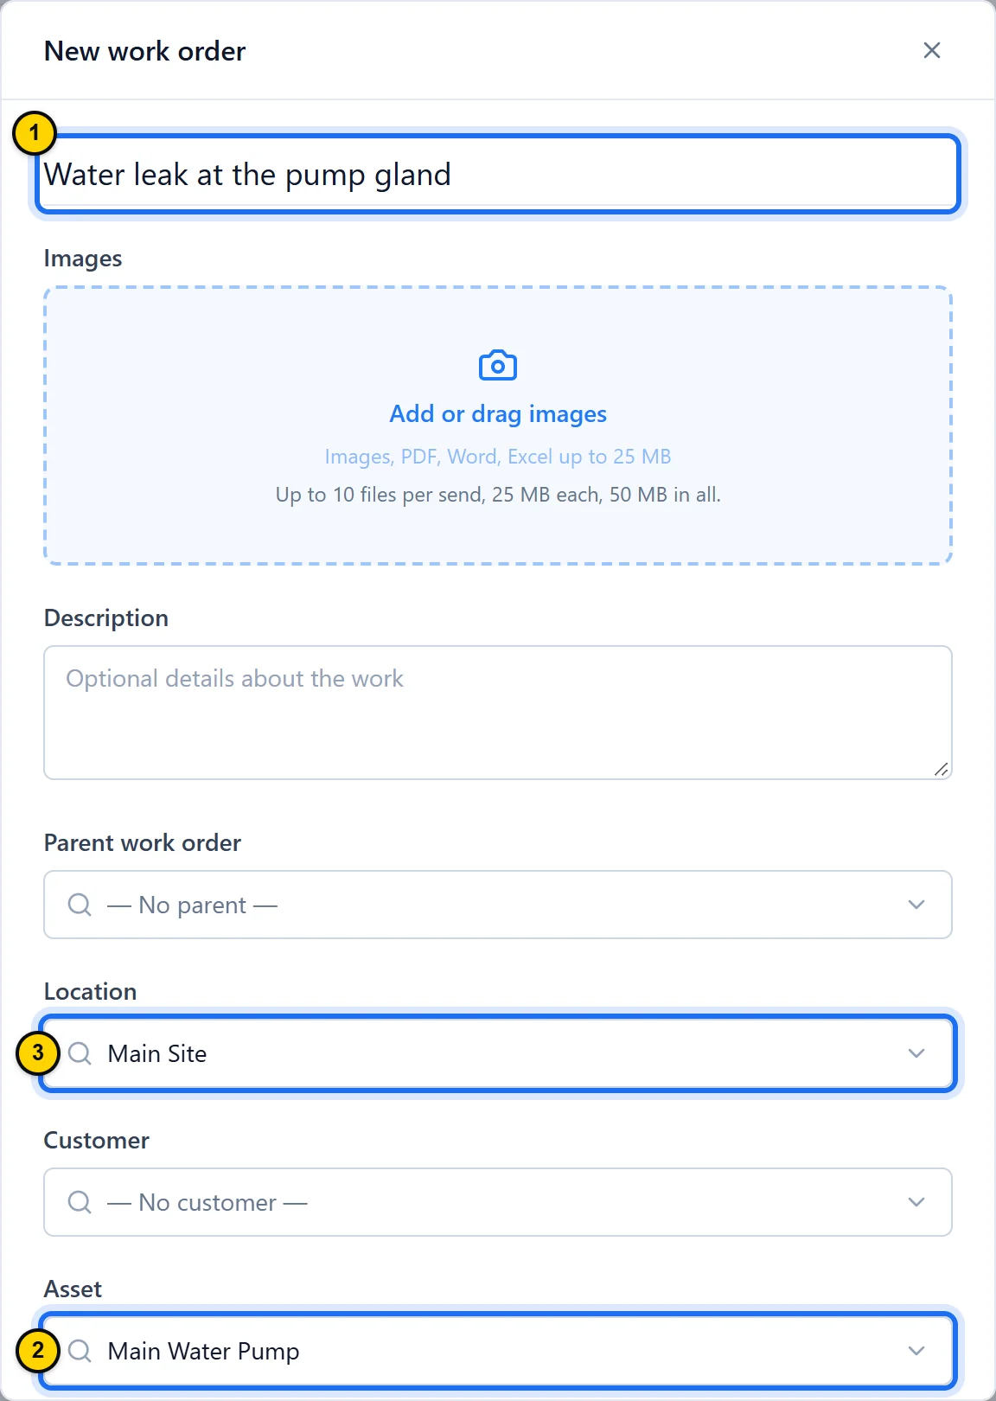Click the magnifier icon in Location field
Screen dimensions: 996x1401
pos(80,1053)
